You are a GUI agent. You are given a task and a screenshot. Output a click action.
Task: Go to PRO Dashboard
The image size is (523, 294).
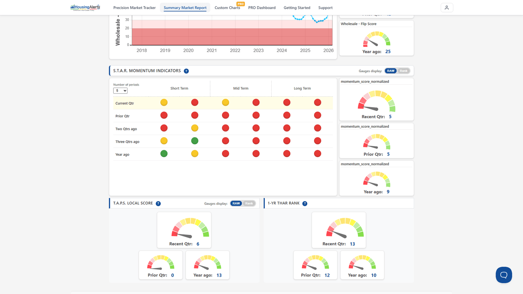[x=262, y=8]
